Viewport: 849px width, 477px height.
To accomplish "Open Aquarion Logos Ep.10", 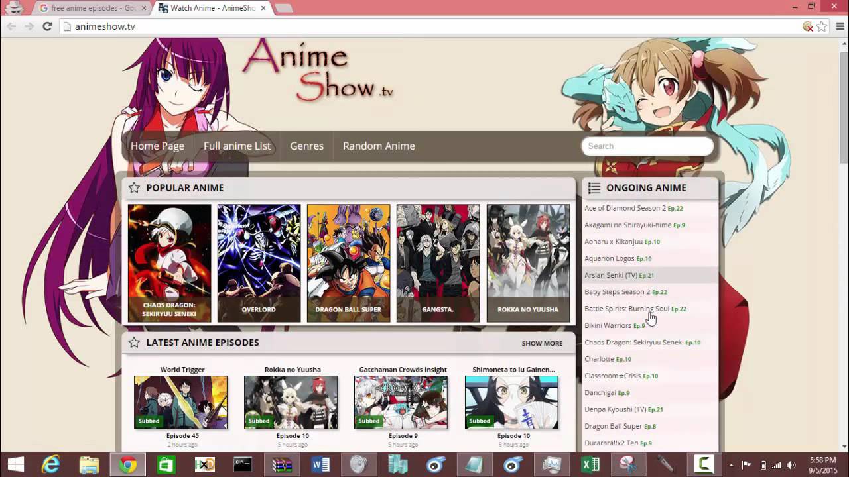I will (650, 258).
